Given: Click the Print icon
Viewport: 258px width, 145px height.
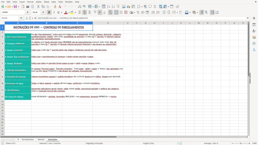Looking at the screenshot, I should [28, 7].
